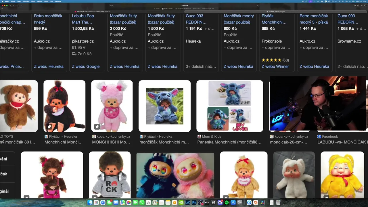This screenshot has width=368, height=207.
Task: Click the Safari address bar
Action: pyautogui.click(x=184, y=5)
